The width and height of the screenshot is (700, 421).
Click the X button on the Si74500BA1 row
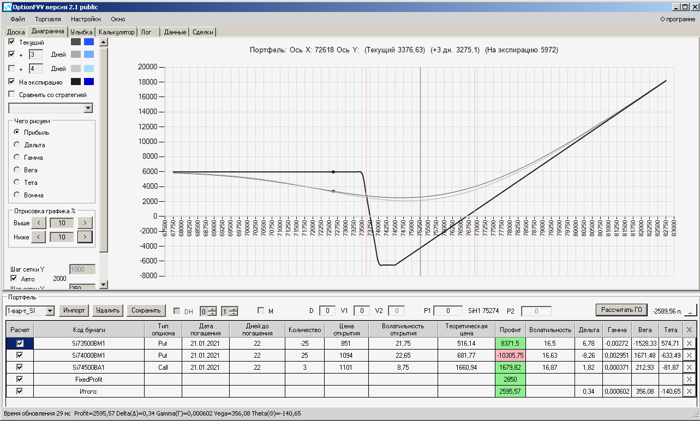coord(689,368)
